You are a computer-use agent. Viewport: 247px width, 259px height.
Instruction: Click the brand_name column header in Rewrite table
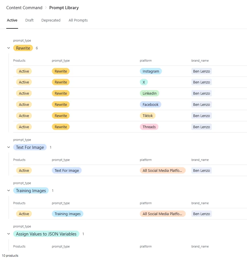point(200,61)
